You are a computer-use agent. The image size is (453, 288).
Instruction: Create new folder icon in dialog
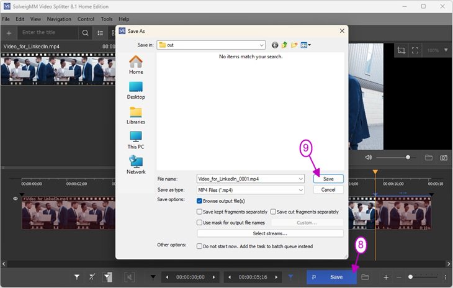click(x=294, y=45)
